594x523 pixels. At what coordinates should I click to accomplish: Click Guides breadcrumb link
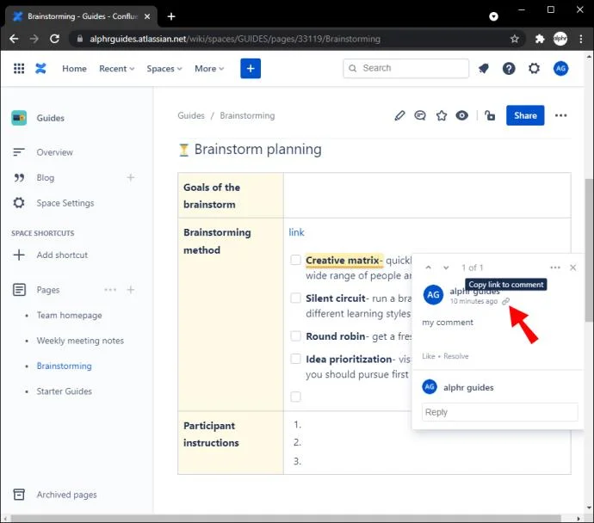pos(191,115)
